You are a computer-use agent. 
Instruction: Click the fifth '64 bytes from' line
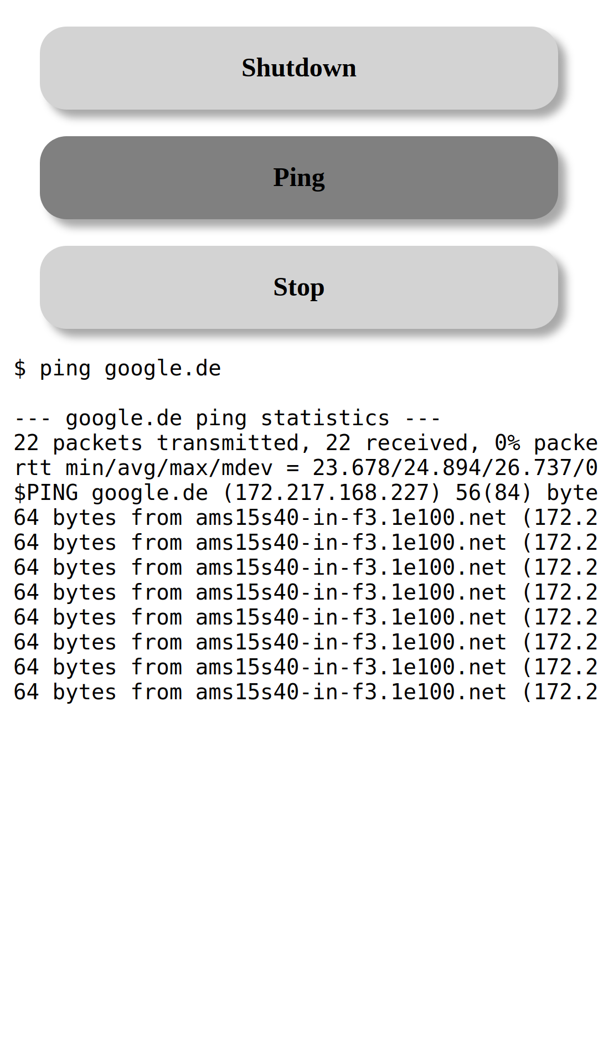[x=299, y=617]
